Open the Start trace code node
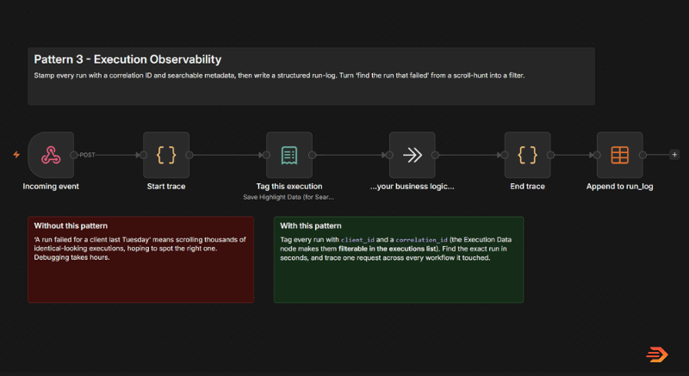689x376 pixels. coord(166,155)
